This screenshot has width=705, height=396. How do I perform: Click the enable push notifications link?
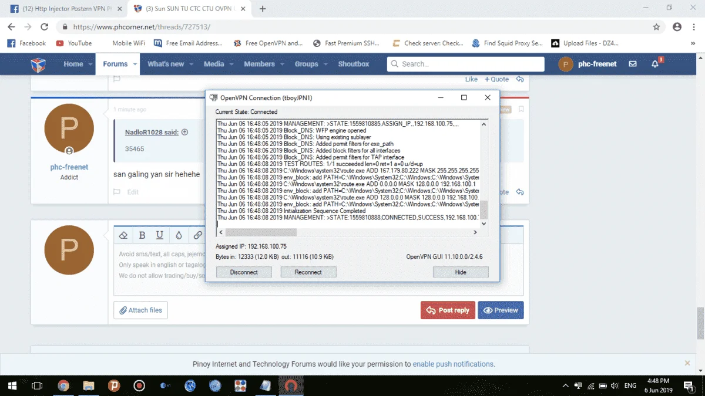click(x=453, y=364)
